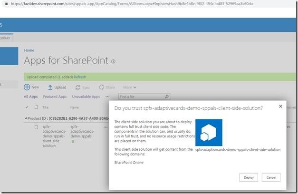Viewport: 298px width, 194px height.
Task: Click the Refresh link in upload banner
Action: [x=80, y=77]
